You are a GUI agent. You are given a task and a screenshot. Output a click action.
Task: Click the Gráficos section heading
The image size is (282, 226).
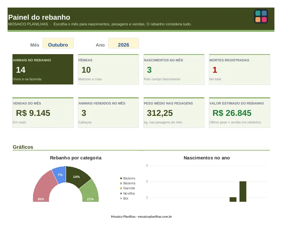[x=23, y=147]
